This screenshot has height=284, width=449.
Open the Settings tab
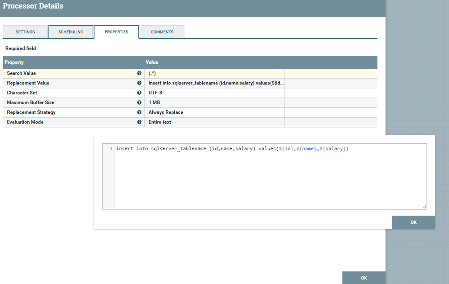coord(25,32)
